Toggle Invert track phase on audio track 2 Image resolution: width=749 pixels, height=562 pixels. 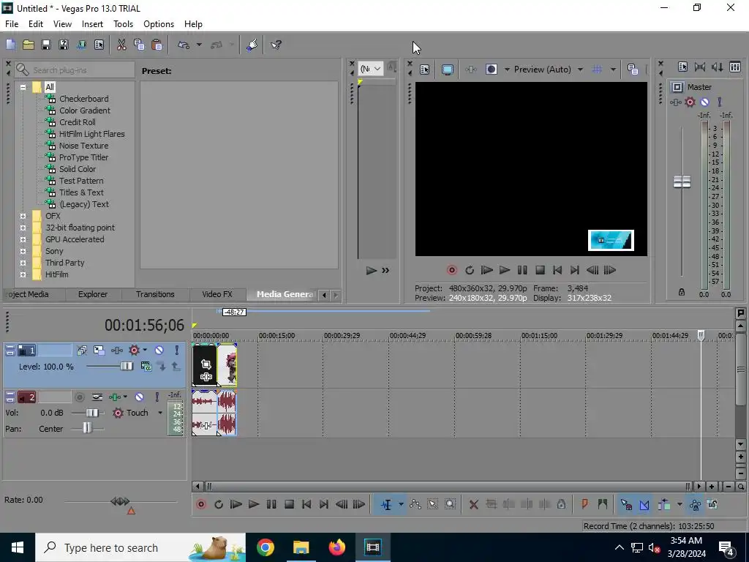(97, 397)
